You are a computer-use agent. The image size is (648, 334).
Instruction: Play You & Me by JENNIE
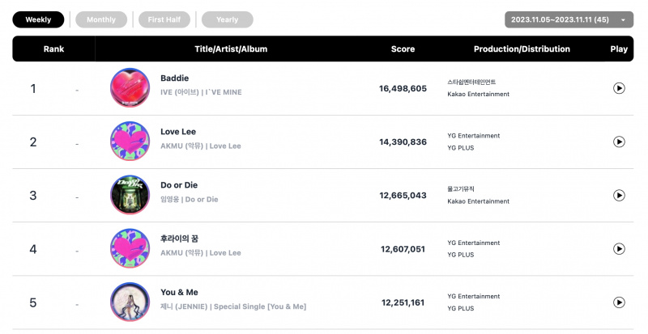tap(619, 302)
